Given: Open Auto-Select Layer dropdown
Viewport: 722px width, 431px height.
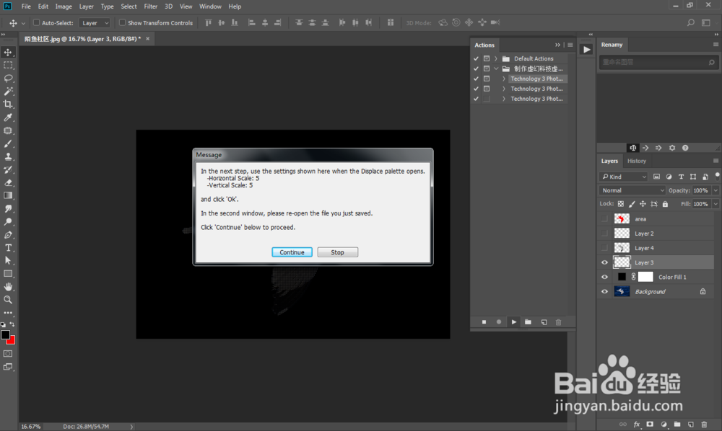Looking at the screenshot, I should click(x=95, y=22).
